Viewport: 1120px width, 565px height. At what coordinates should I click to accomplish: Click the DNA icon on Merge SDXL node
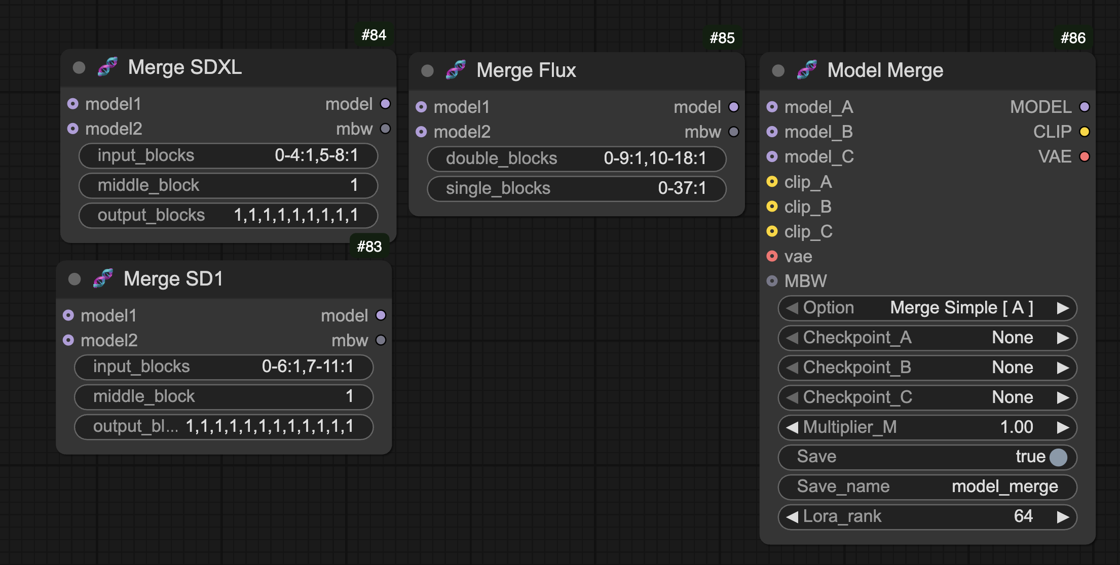[x=107, y=67]
